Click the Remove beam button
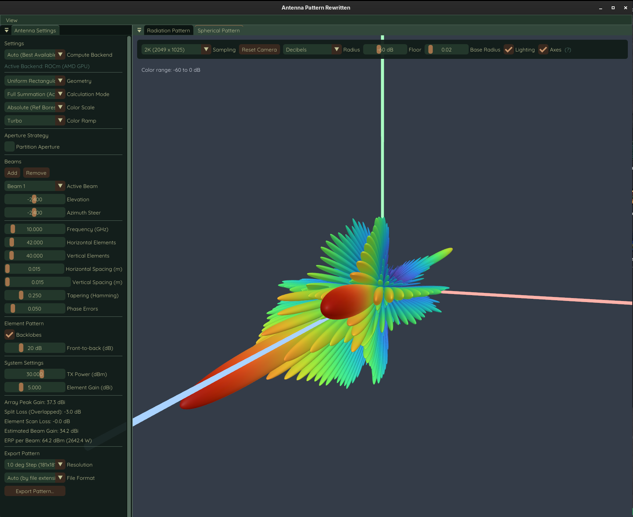This screenshot has height=517, width=633. [x=36, y=173]
